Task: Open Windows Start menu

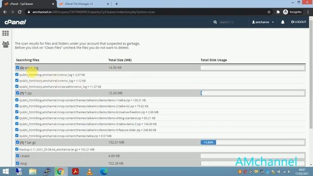Action: point(5,172)
